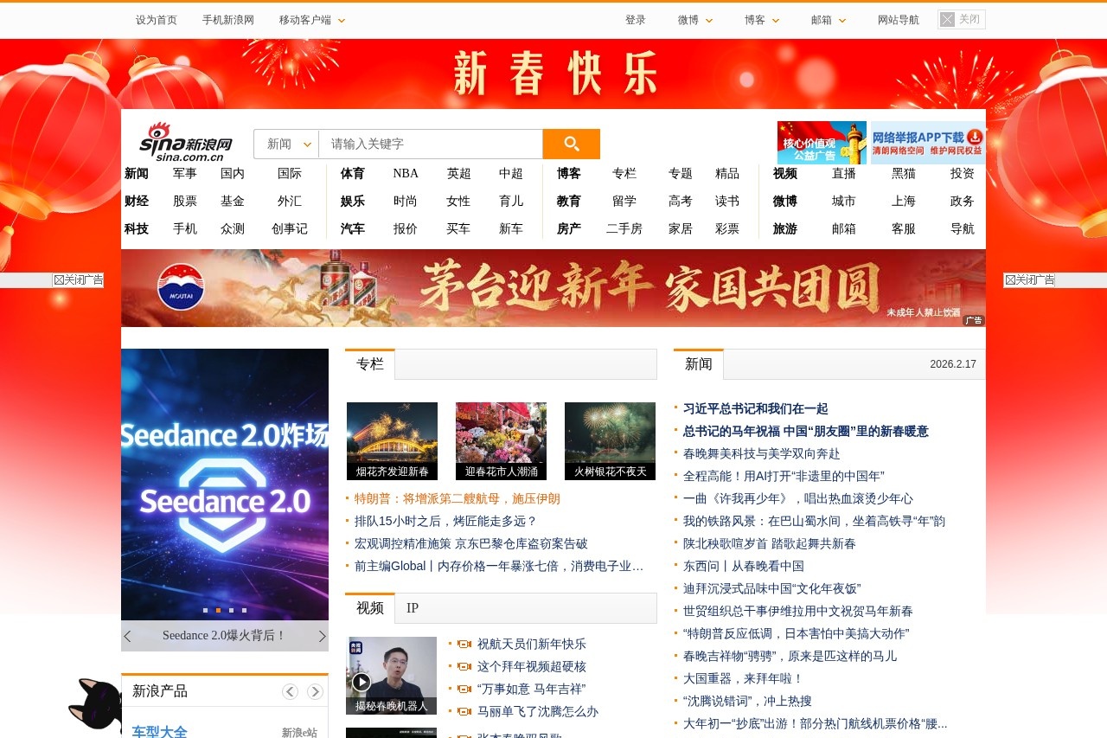Click 设为首页 link
The width and height of the screenshot is (1107, 738).
pyautogui.click(x=157, y=20)
